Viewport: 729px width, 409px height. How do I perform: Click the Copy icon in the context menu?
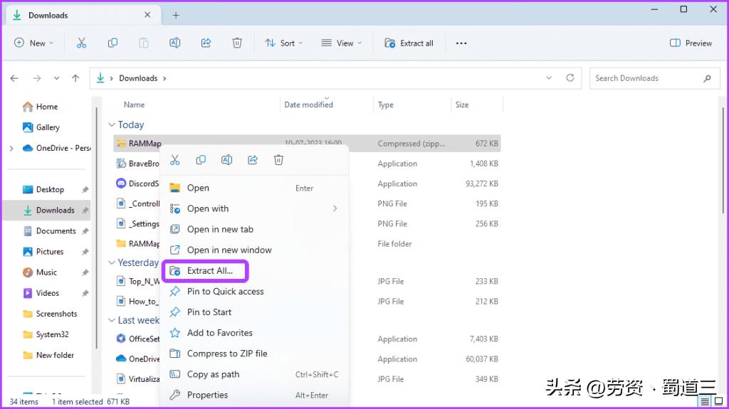(201, 160)
